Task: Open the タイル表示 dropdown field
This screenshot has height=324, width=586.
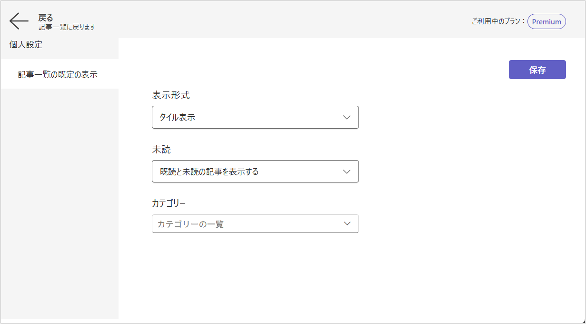Action: point(248,117)
